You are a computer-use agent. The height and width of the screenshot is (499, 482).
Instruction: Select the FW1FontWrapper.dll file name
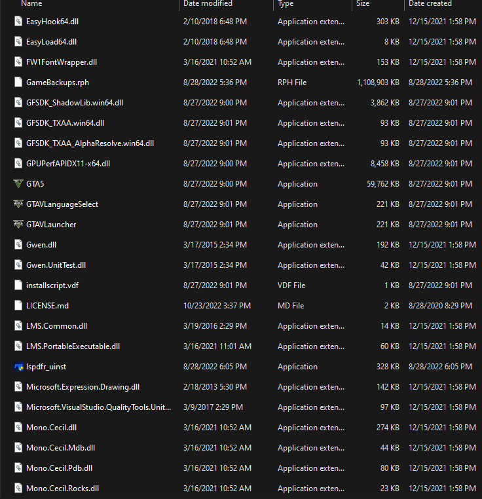62,62
